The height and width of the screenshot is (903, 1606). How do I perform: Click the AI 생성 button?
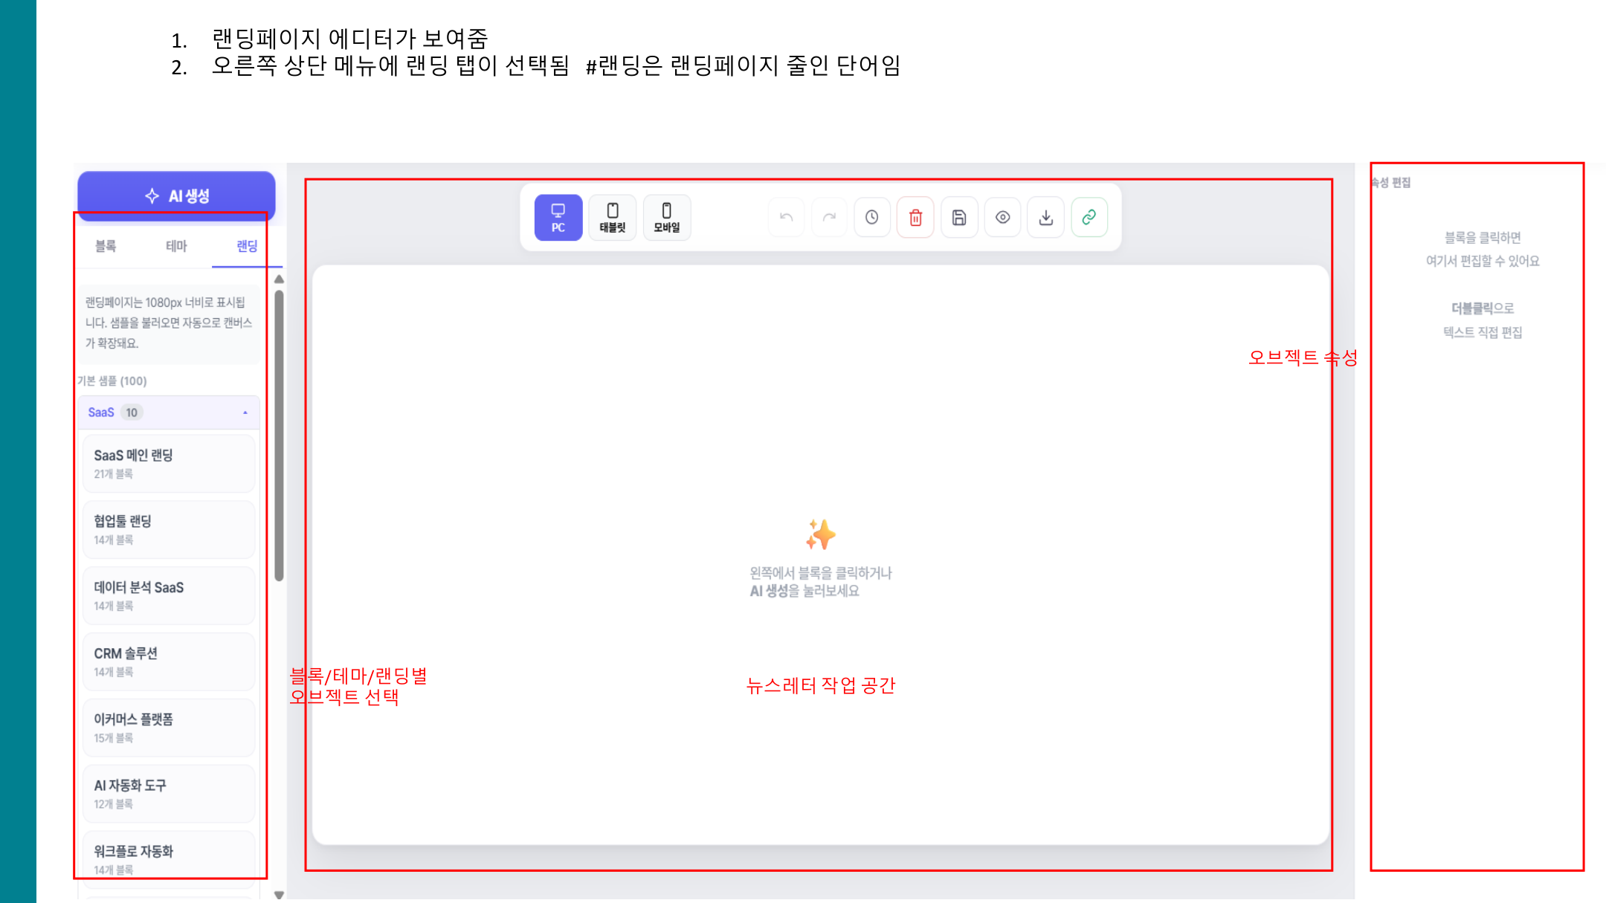coord(176,195)
